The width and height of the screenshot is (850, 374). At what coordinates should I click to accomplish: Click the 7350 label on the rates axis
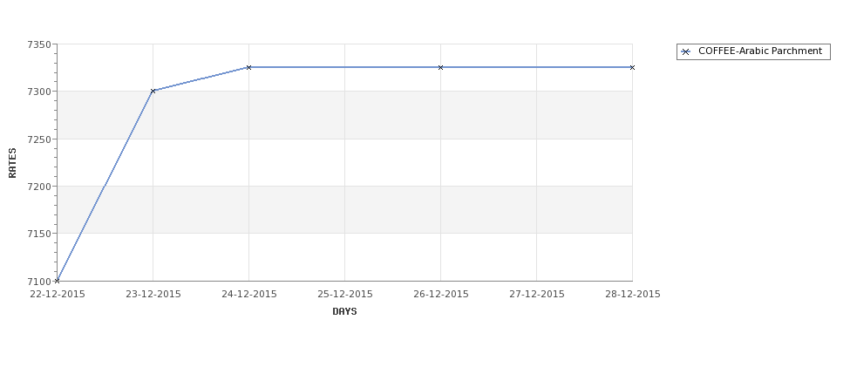pyautogui.click(x=39, y=44)
